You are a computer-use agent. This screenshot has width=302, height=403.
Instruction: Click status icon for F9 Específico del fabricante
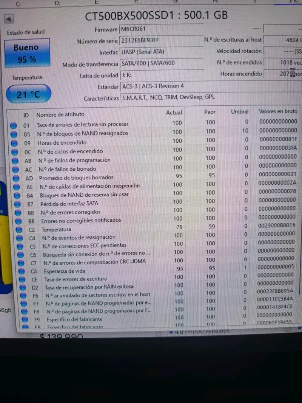[x=25, y=320]
